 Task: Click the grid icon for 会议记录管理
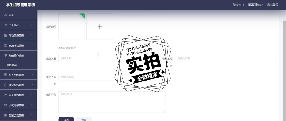click(x=6, y=105)
